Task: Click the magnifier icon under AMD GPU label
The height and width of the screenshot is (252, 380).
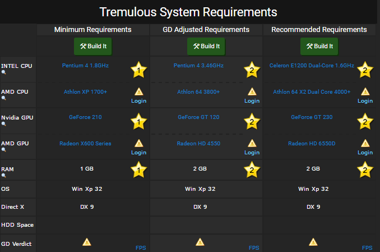Action: pos(4,150)
